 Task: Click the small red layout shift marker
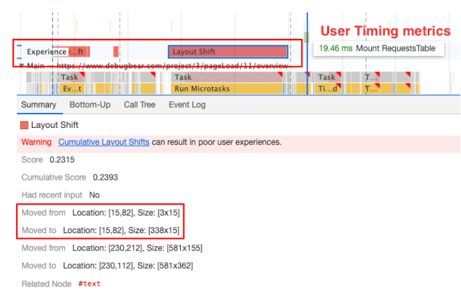[116, 52]
